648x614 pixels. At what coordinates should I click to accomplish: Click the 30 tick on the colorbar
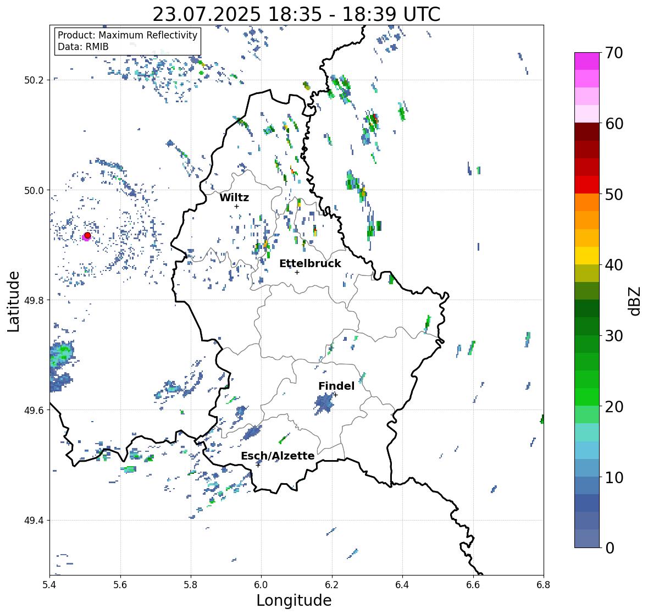[614, 335]
